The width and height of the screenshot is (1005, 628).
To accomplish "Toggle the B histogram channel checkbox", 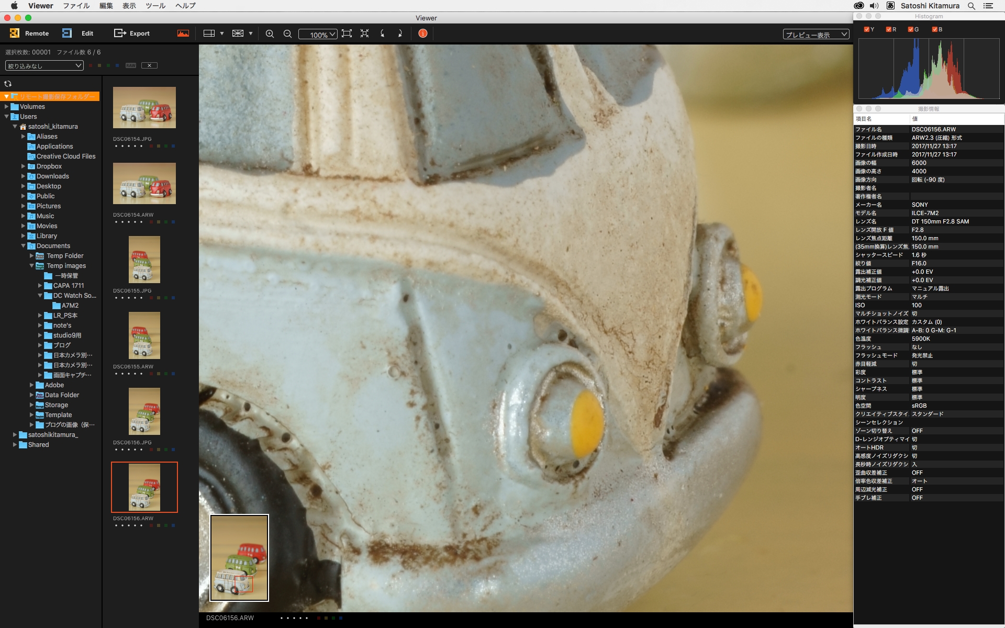I will (935, 29).
